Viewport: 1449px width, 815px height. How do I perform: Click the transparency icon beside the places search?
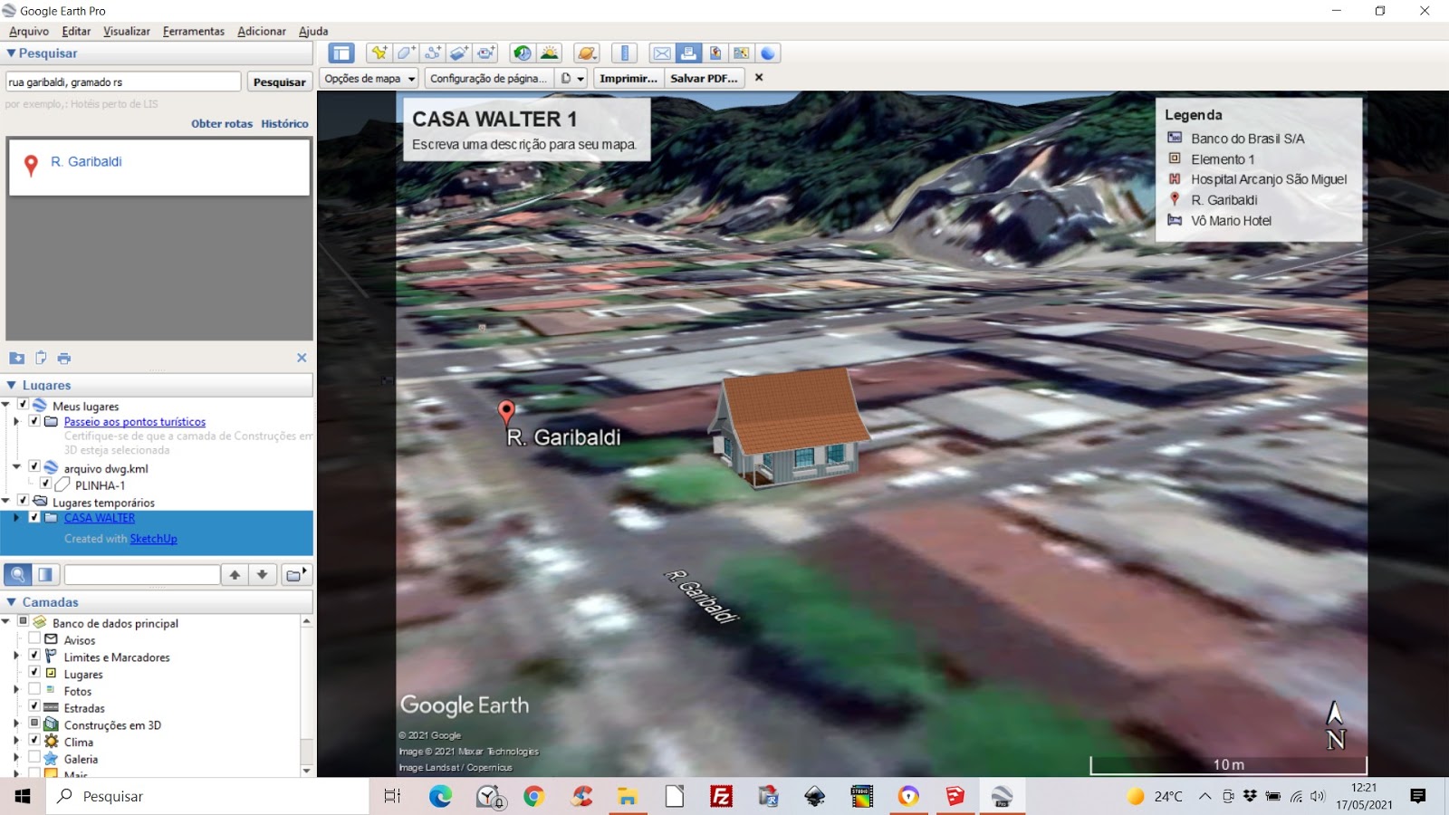pyautogui.click(x=45, y=575)
